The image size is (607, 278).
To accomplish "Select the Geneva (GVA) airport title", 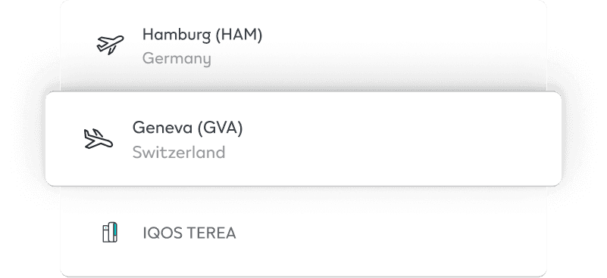I will [x=187, y=128].
